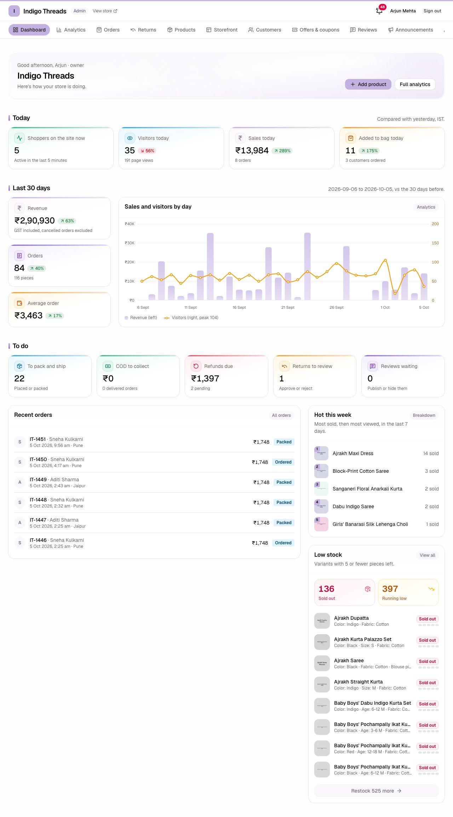Click the Dabu Indigo Saree thumbnail

point(321,506)
